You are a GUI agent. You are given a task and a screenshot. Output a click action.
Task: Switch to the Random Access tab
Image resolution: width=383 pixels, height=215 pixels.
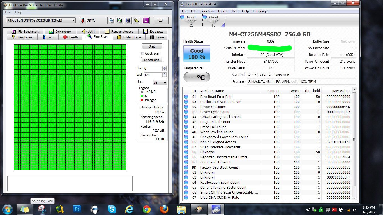pyautogui.click(x=119, y=32)
